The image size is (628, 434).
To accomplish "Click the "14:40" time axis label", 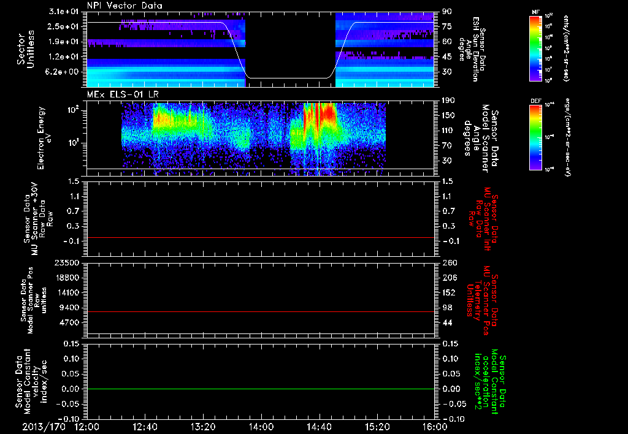I will coord(319,427).
